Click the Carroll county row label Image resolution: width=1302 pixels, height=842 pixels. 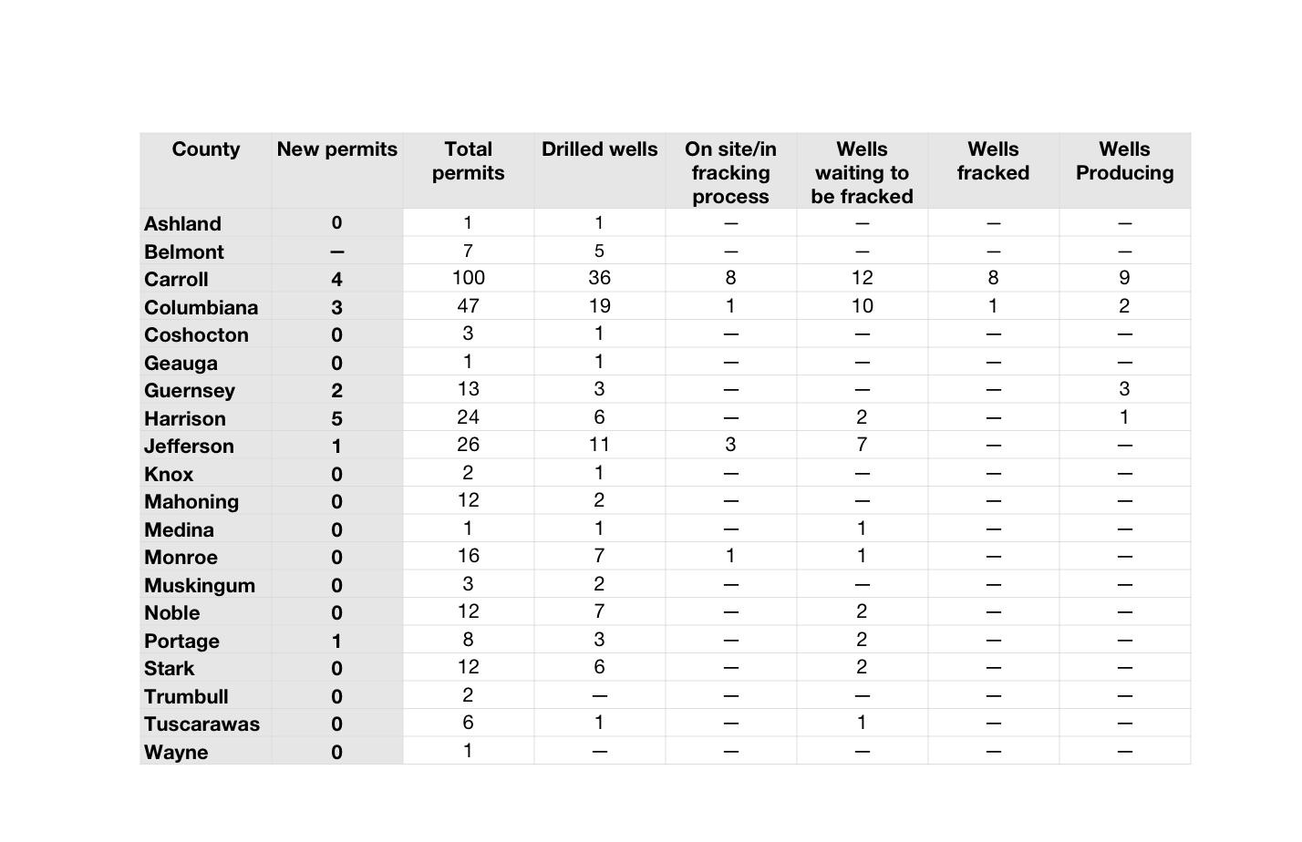176,280
